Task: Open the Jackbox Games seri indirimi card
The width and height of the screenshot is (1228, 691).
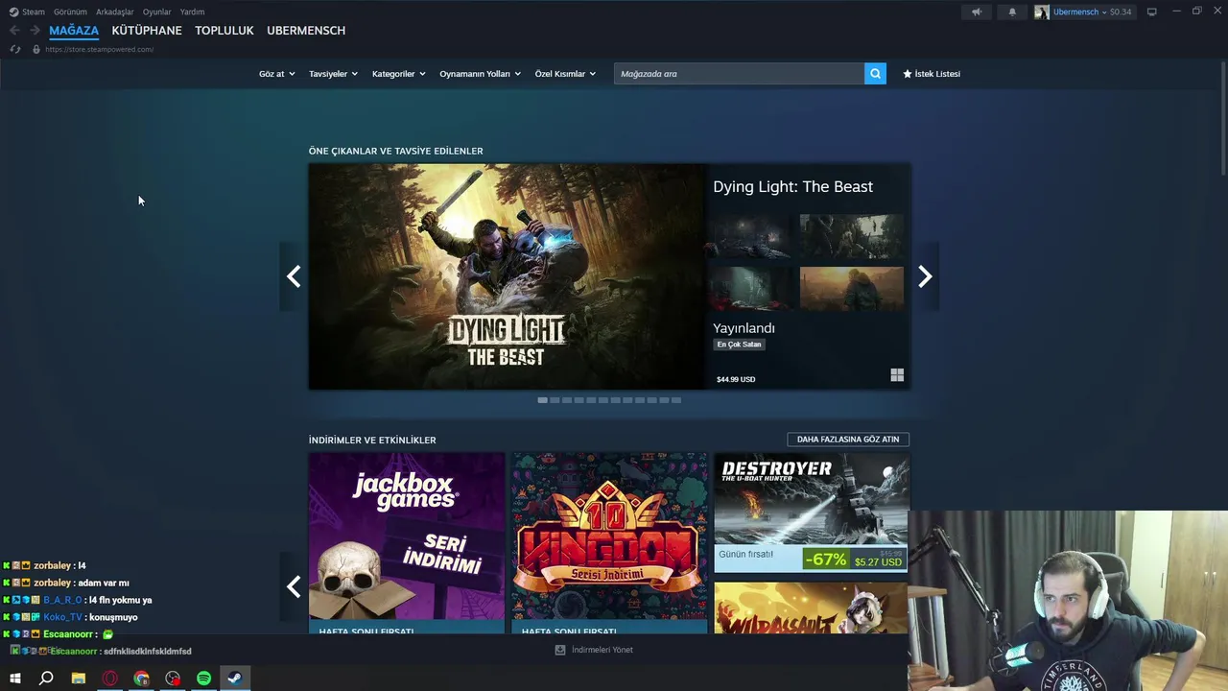Action: 407,543
